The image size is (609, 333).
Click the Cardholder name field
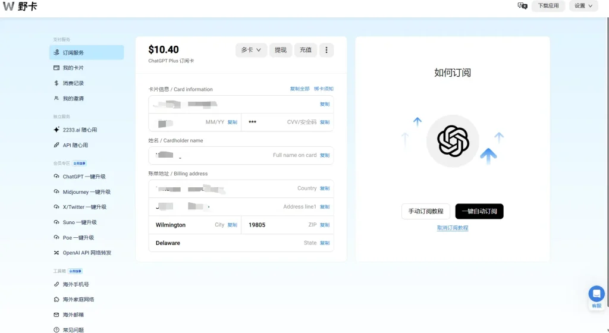pos(241,155)
